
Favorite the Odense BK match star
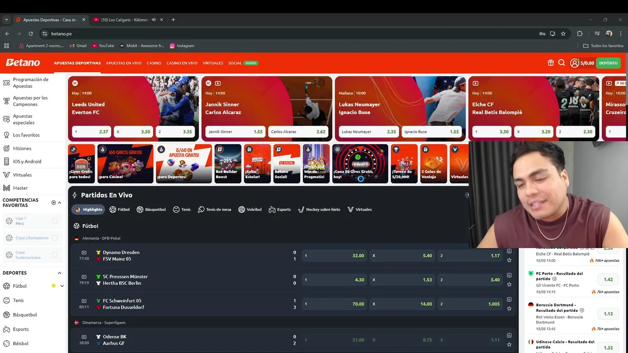click(x=509, y=345)
